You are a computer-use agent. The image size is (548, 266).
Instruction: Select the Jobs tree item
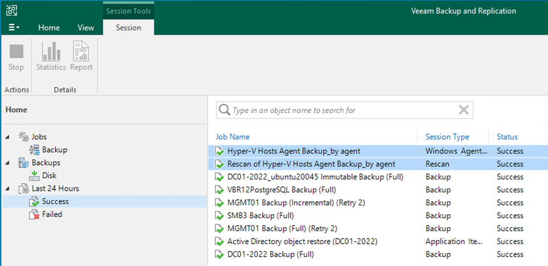point(39,137)
